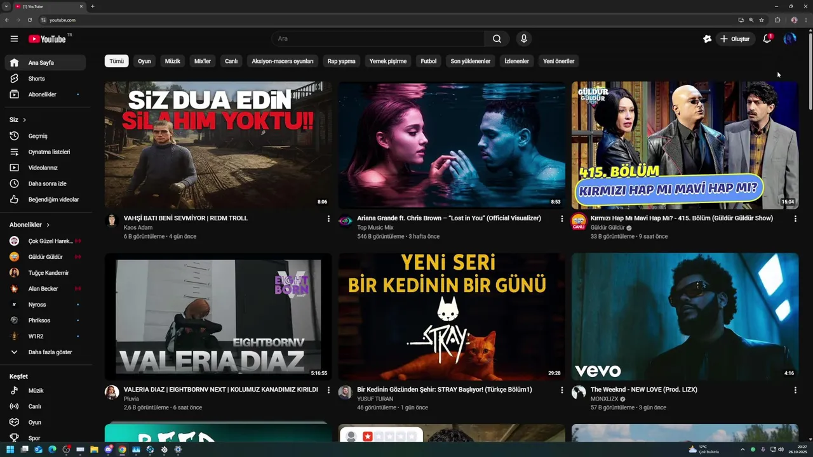Select the Müzik filter chip
Viewport: 813px width, 457px height.
pyautogui.click(x=173, y=61)
